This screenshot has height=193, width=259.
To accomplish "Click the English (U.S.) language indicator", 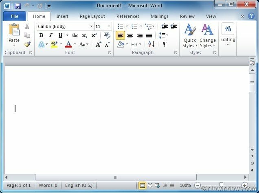I will click(x=79, y=185).
